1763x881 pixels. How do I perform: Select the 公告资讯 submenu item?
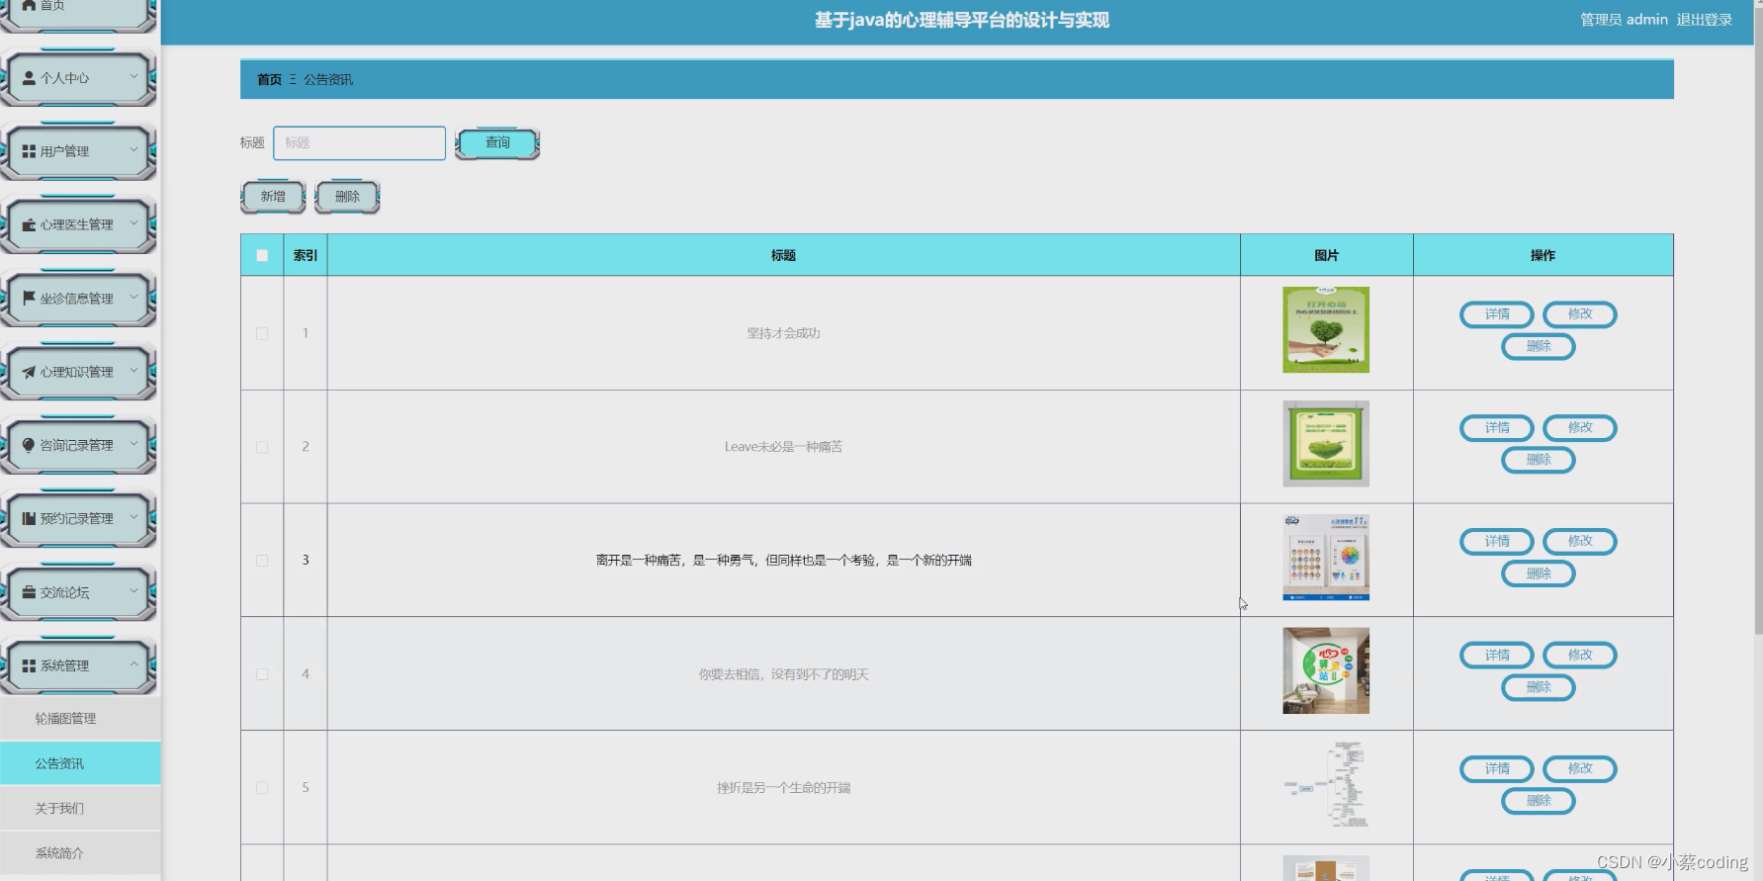(x=80, y=763)
